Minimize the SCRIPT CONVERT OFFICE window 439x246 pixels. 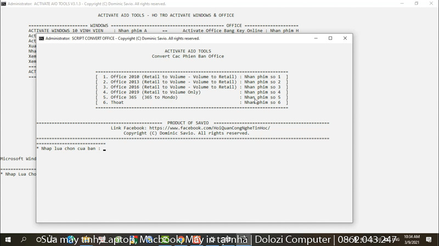pos(316,38)
